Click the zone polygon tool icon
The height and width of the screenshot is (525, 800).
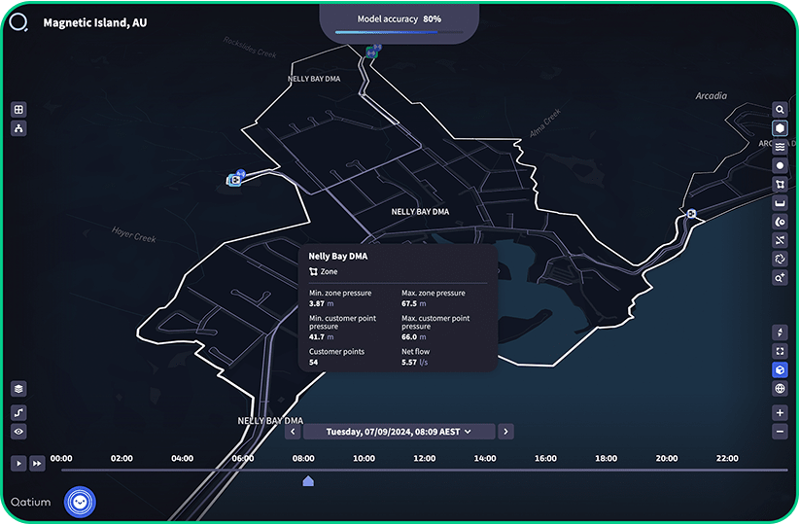click(x=780, y=184)
